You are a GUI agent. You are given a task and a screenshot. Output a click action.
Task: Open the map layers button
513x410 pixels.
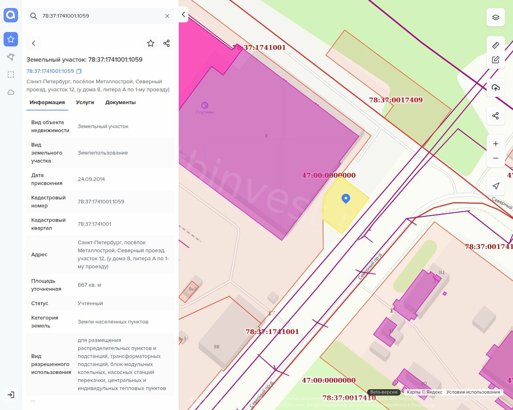pos(496,17)
